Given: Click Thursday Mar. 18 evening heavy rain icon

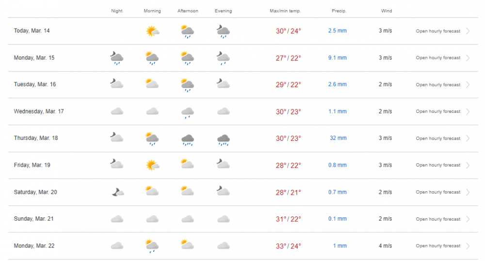Looking at the screenshot, I should (223, 139).
